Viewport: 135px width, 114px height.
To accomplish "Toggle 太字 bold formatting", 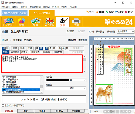I will (15, 48).
